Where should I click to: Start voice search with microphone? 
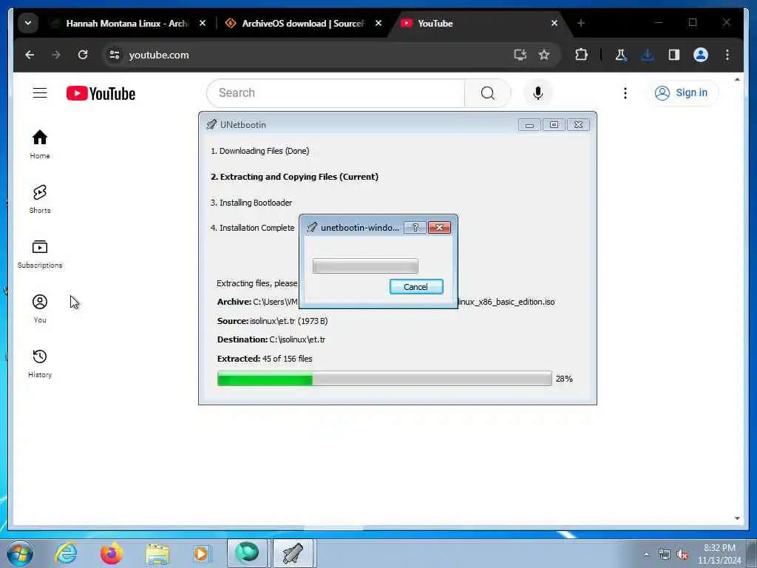coord(538,92)
